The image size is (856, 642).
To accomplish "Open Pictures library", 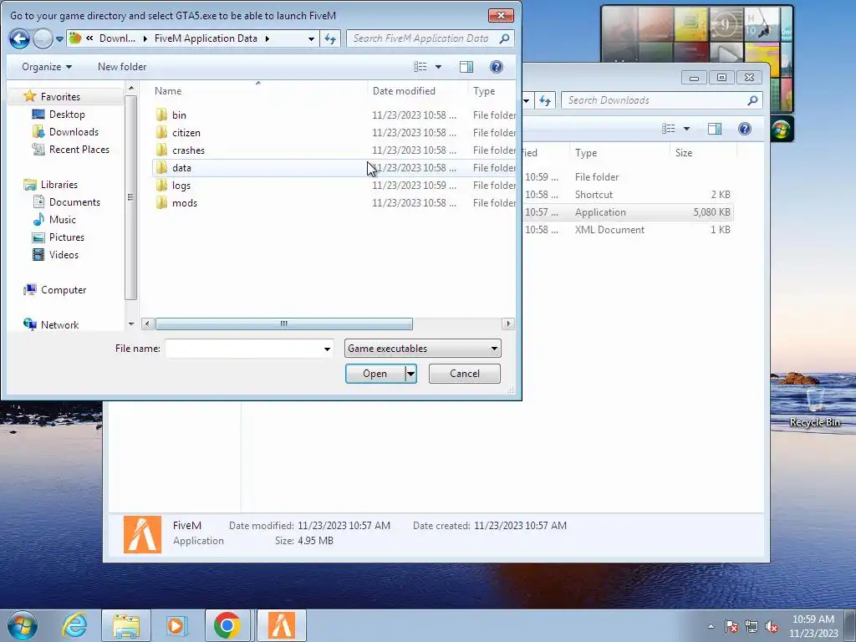I will tap(59, 237).
